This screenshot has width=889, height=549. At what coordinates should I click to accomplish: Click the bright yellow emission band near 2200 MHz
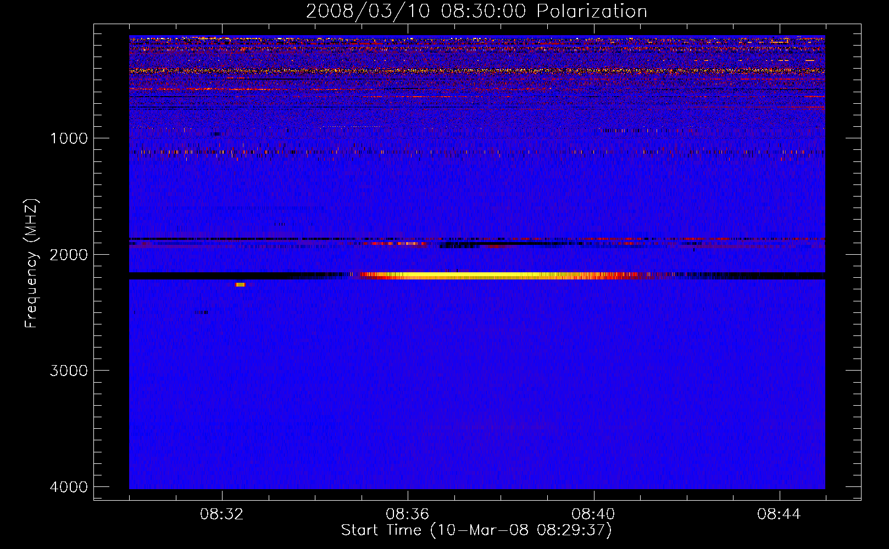pyautogui.click(x=500, y=276)
